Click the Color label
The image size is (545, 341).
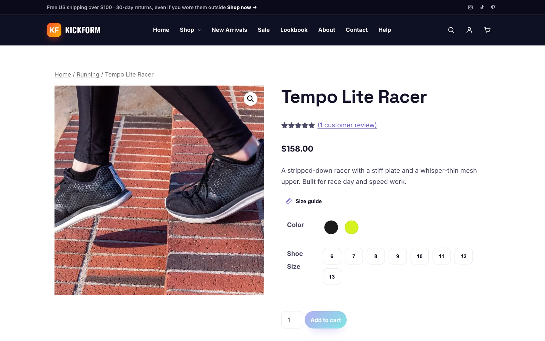296,225
